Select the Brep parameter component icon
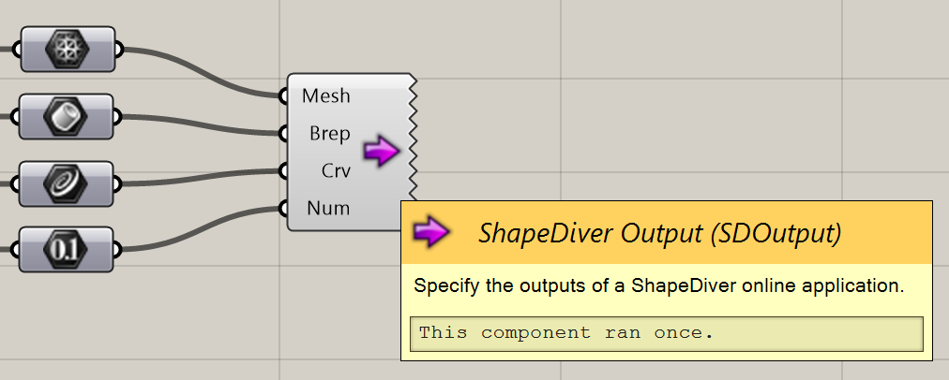 click(x=68, y=117)
